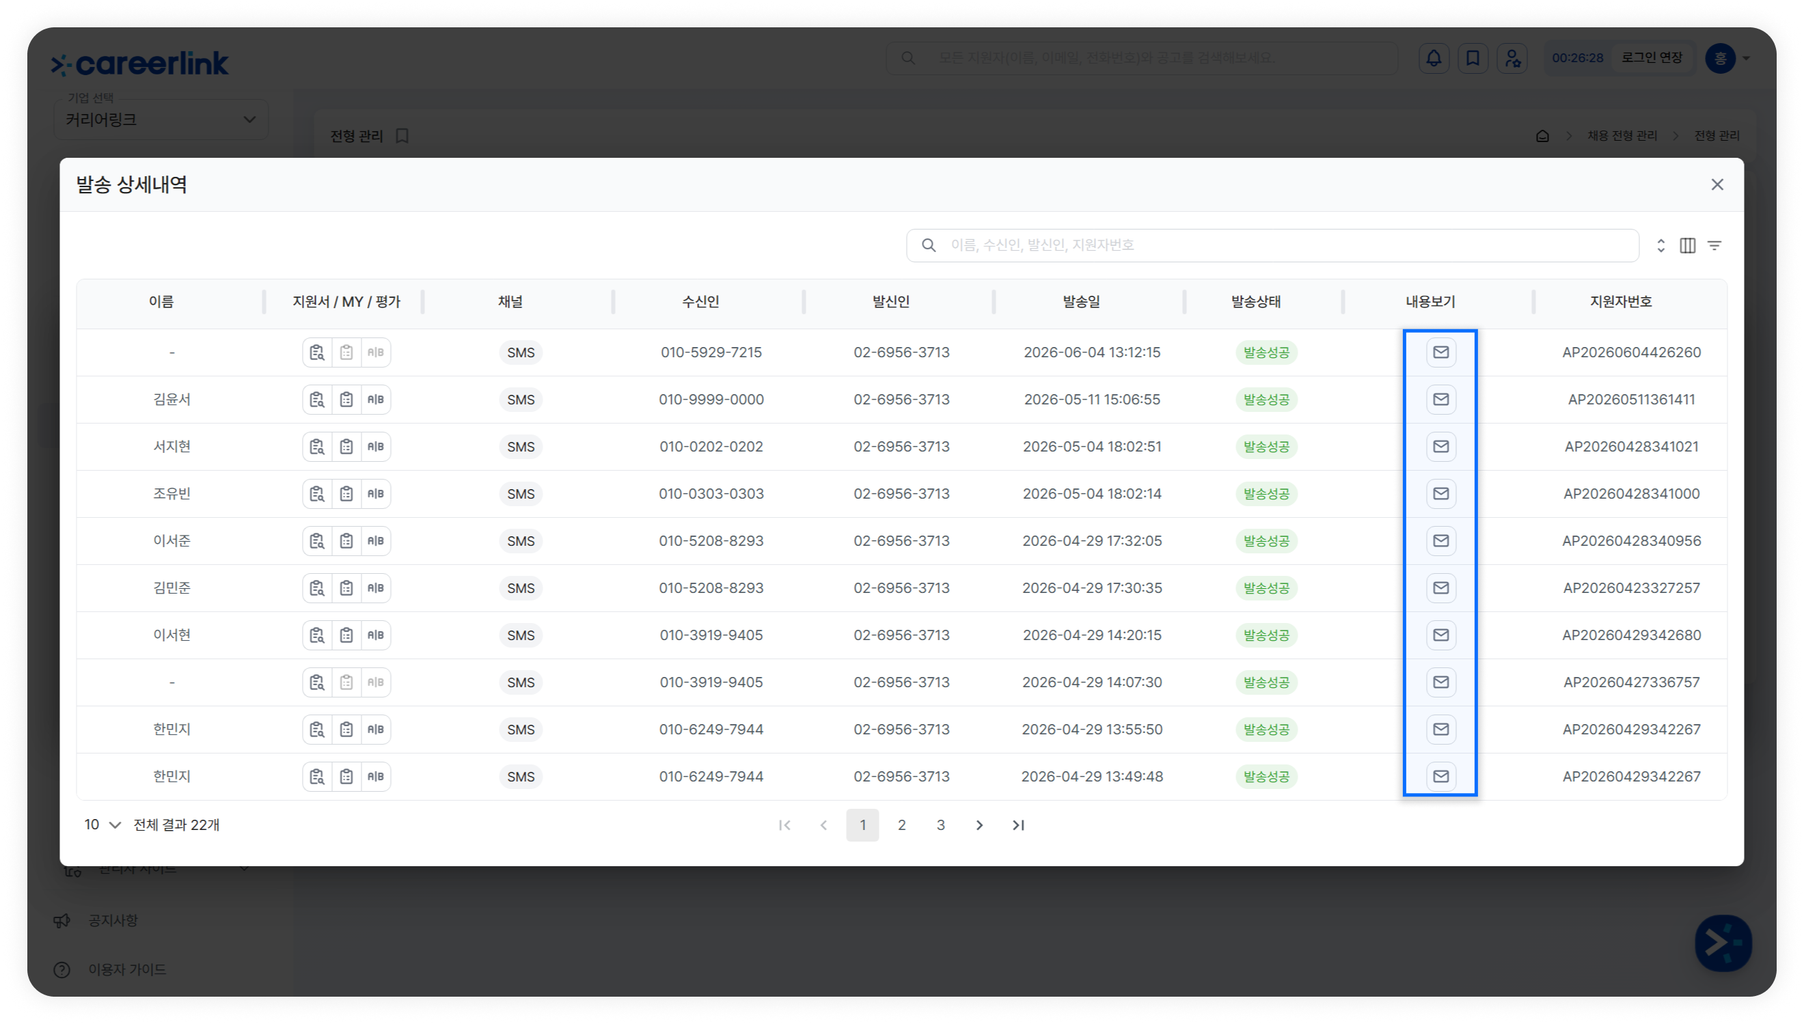Go to page 2 of results
Viewport: 1804px width, 1024px height.
coord(901,825)
